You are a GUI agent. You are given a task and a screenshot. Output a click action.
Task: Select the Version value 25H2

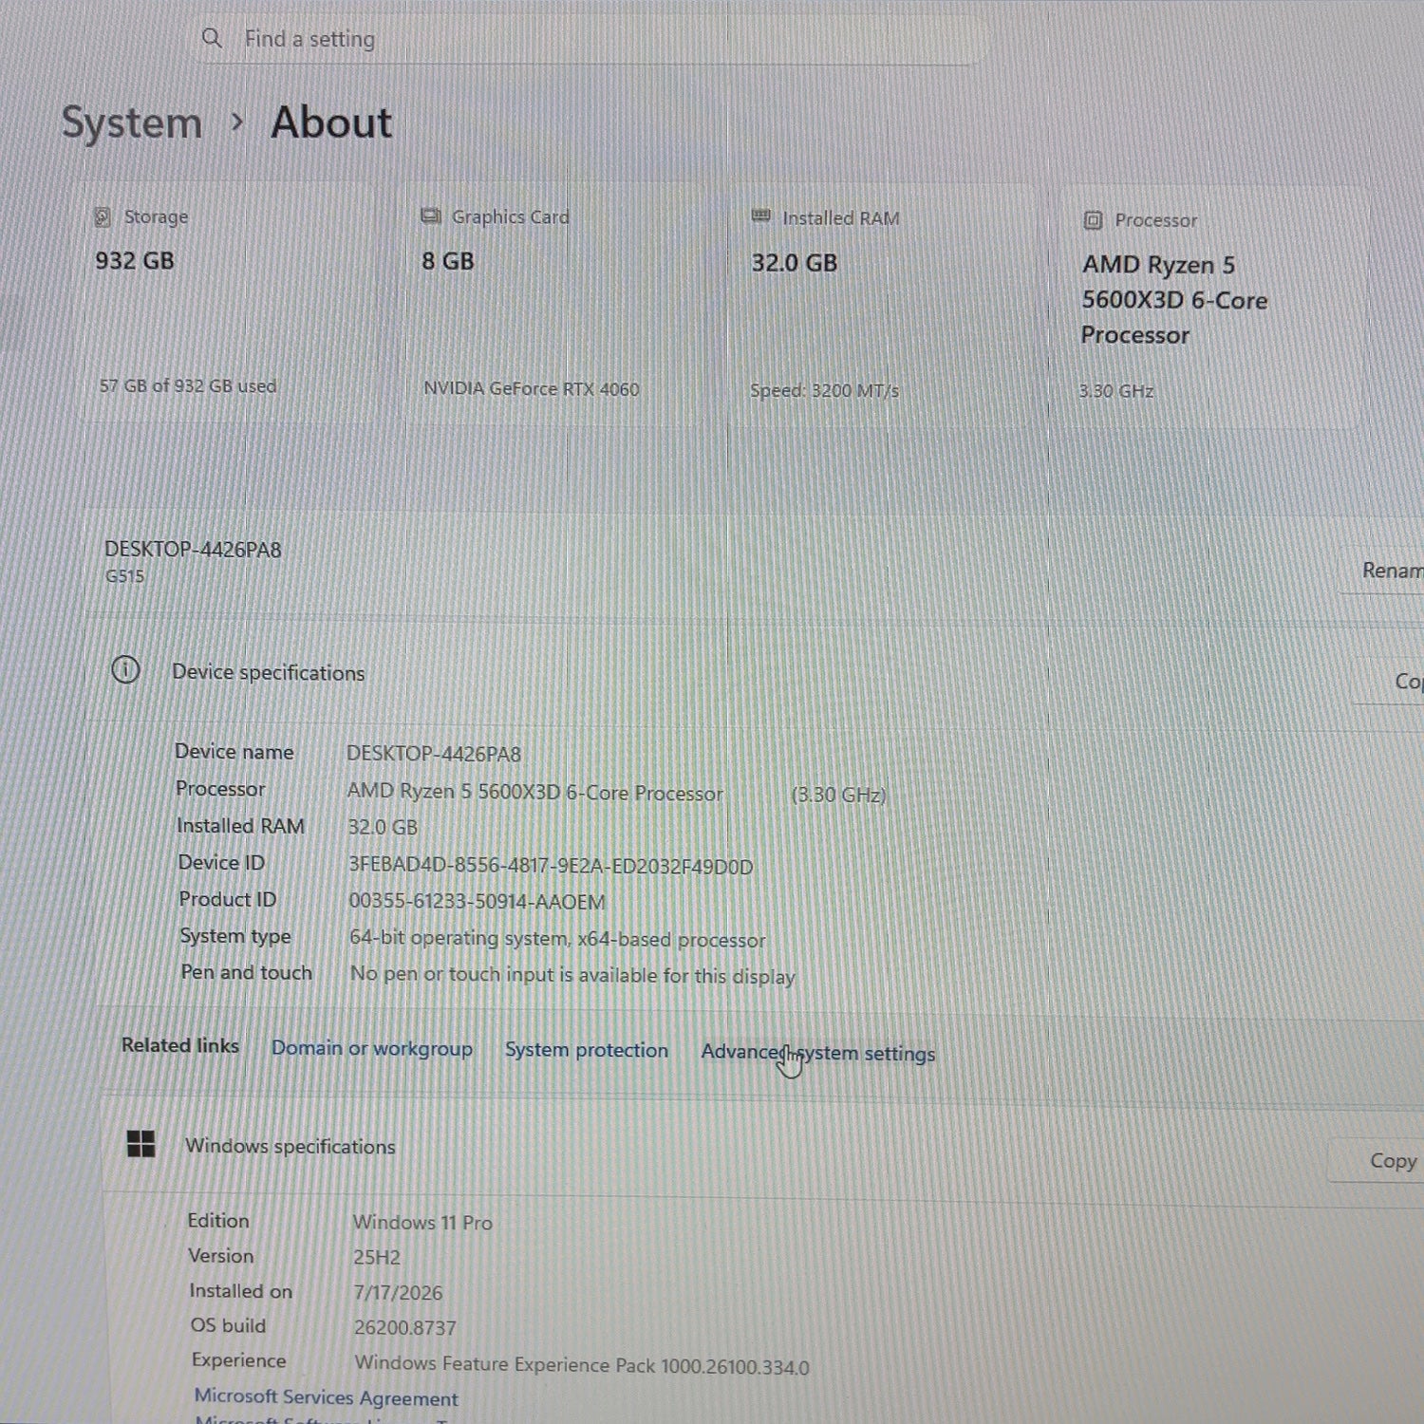click(377, 1258)
